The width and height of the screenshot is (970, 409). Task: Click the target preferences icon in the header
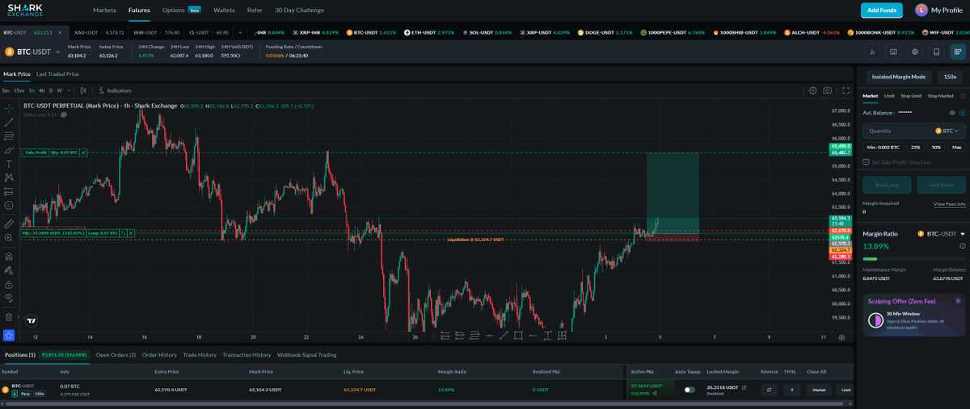pos(915,52)
